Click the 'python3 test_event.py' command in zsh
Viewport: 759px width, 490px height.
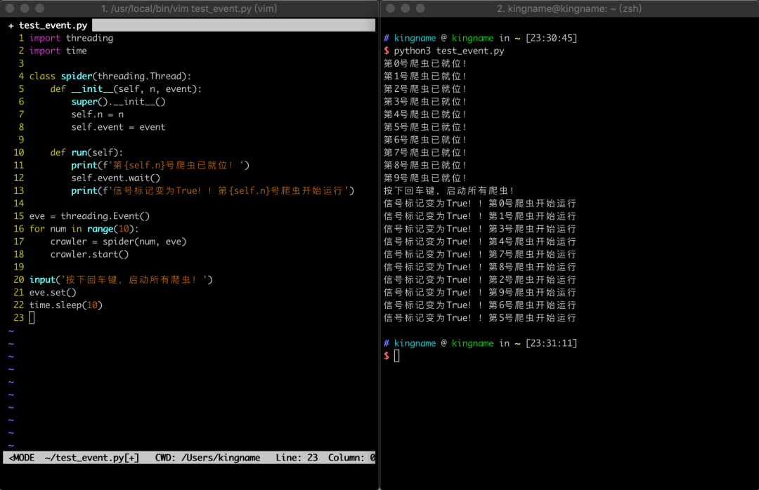448,51
